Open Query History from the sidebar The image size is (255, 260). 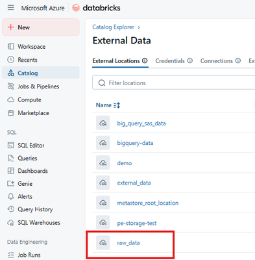pos(41,209)
